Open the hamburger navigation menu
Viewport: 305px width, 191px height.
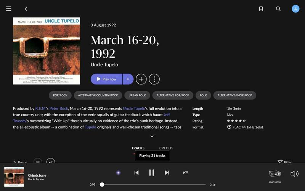[x=8, y=8]
